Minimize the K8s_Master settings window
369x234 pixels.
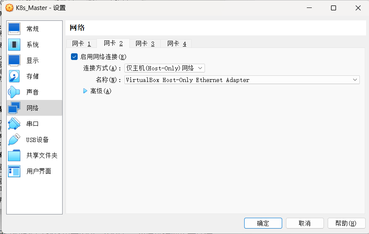(309, 8)
